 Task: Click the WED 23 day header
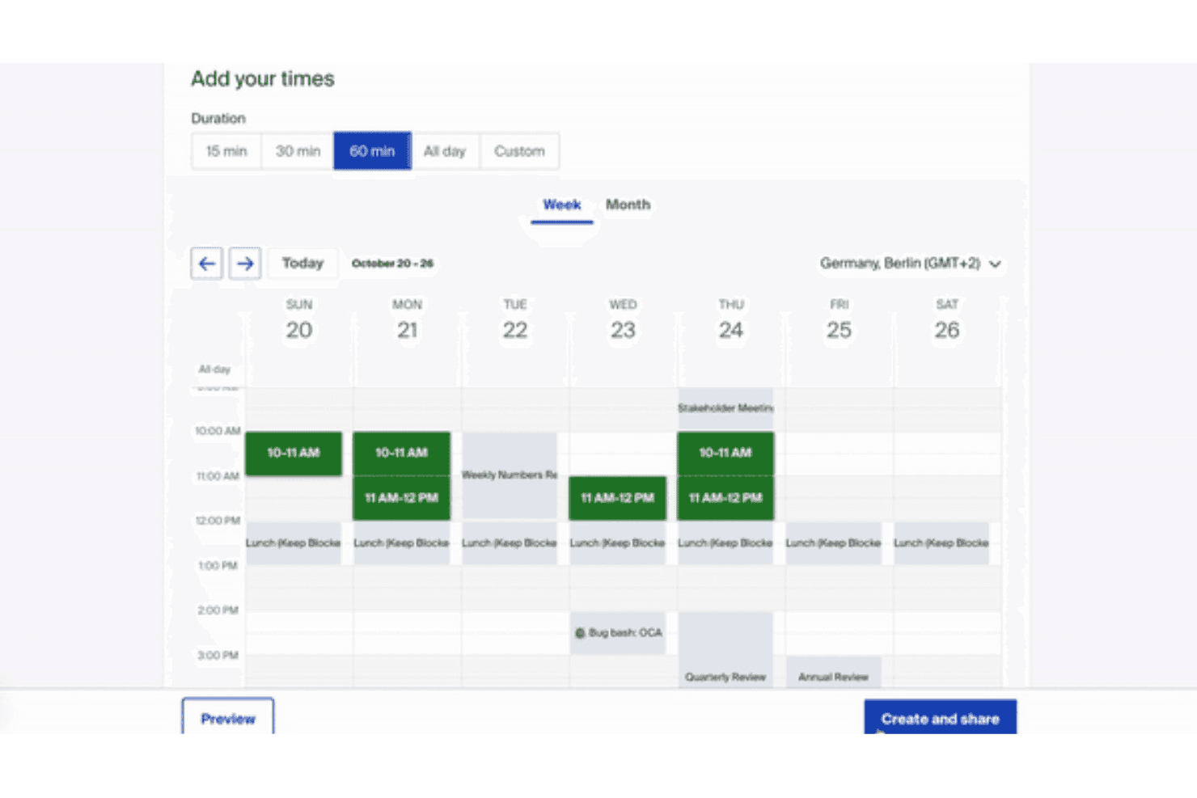click(623, 320)
